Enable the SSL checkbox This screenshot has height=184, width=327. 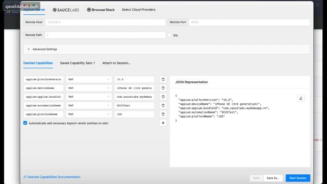[x=170, y=35]
